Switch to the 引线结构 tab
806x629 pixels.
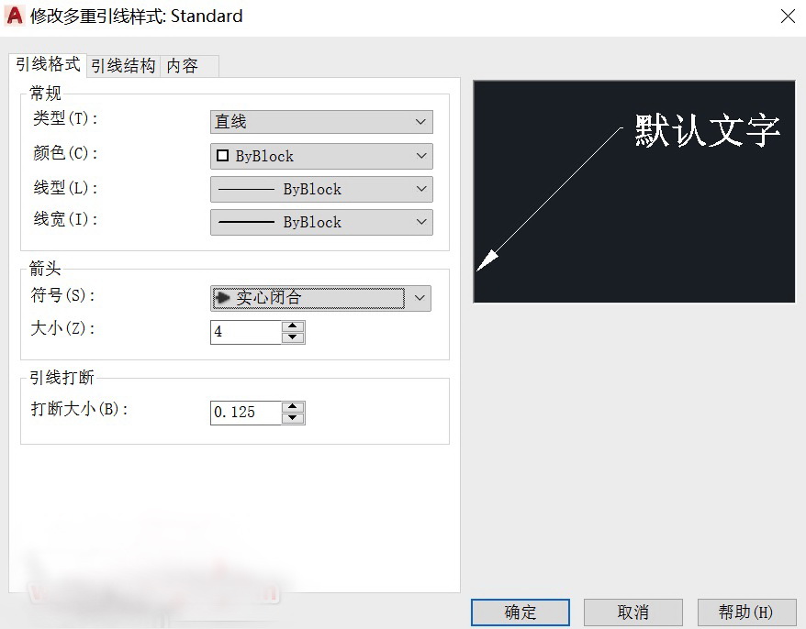coord(123,66)
